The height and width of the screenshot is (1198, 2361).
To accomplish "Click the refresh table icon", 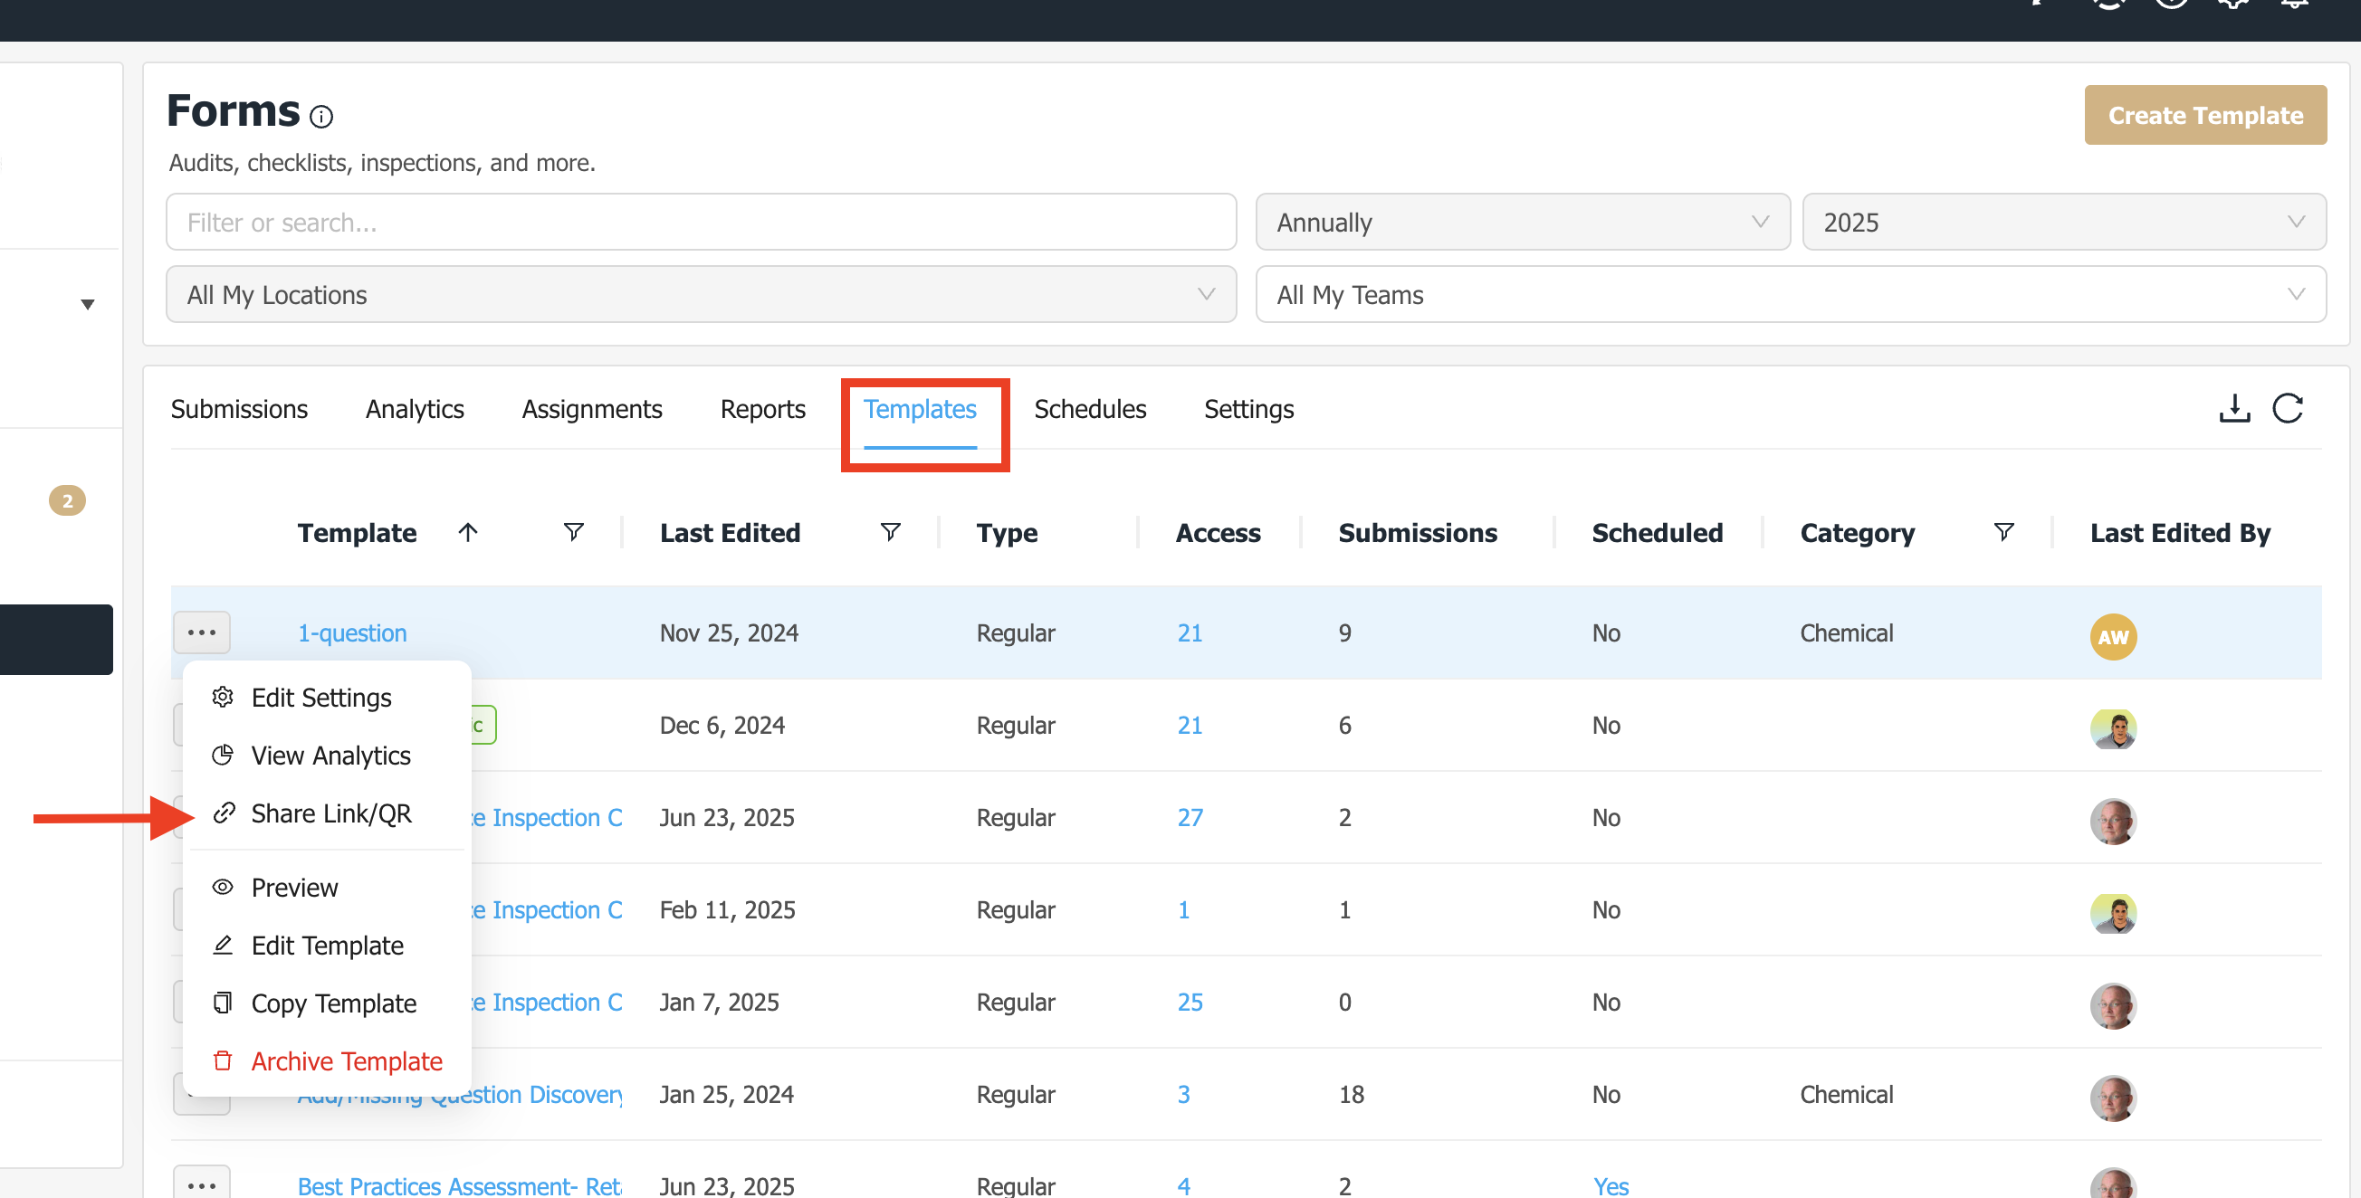I will coord(2287,408).
